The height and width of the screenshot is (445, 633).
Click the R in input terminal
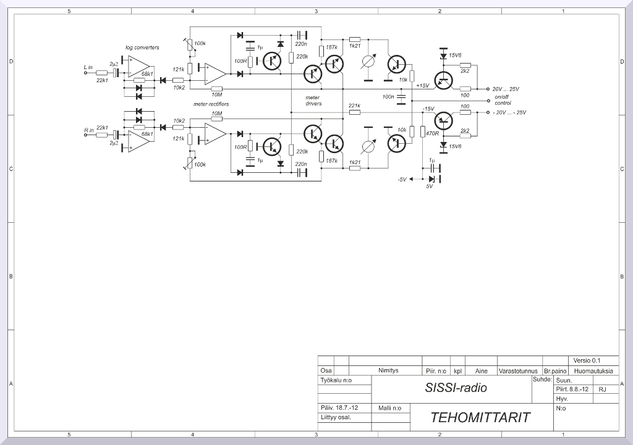point(86,136)
